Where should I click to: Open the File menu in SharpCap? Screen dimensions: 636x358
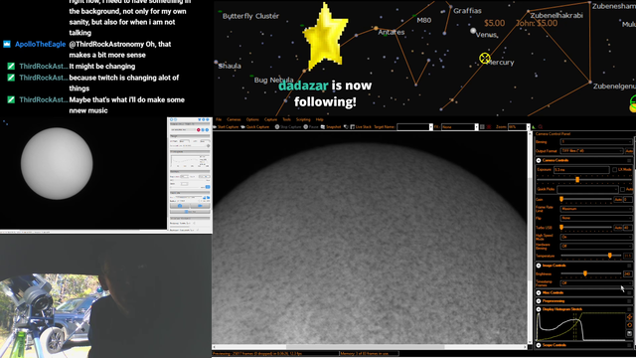(219, 119)
